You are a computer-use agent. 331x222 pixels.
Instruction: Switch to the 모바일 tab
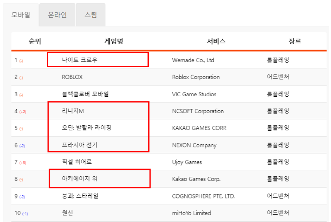click(x=21, y=15)
